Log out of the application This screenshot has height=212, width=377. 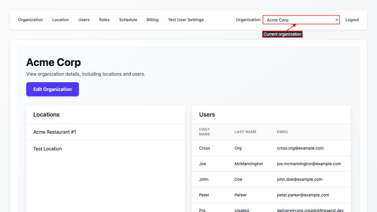pyautogui.click(x=352, y=20)
